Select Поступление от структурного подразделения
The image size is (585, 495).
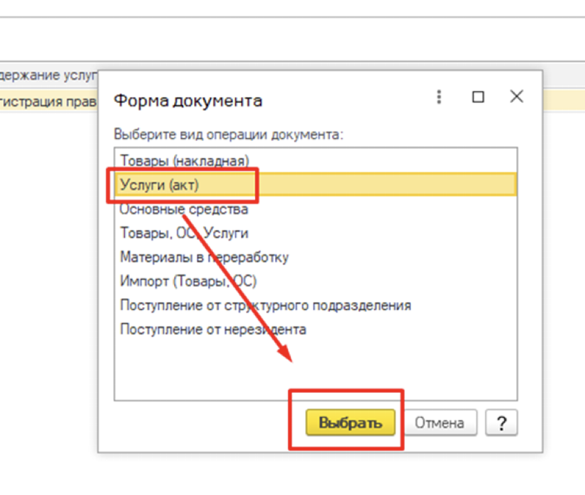[x=266, y=305]
